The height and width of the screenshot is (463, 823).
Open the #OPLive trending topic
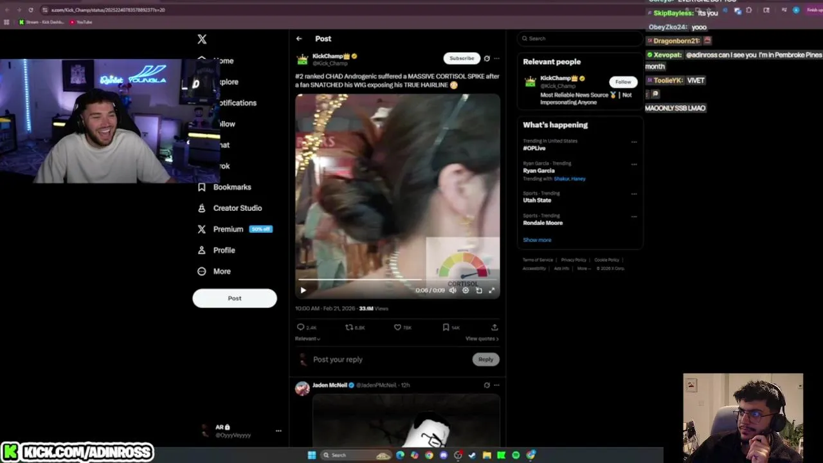click(x=534, y=149)
